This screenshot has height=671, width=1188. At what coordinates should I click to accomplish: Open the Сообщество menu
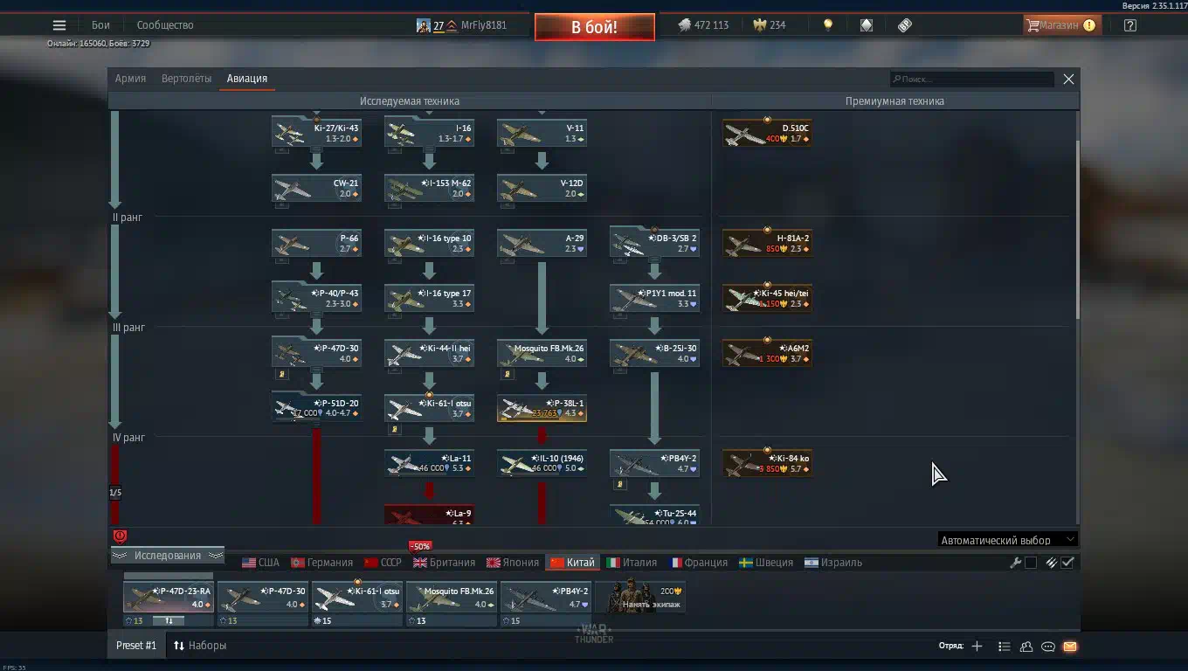tap(165, 25)
